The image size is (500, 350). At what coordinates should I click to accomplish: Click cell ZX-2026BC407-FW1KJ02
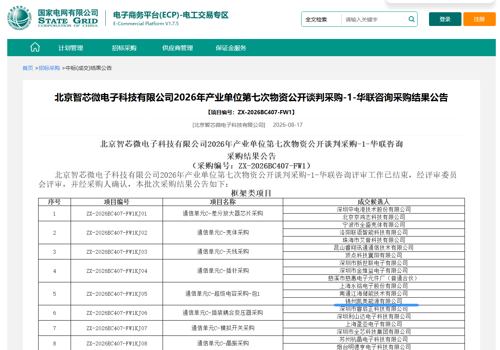click(x=117, y=232)
